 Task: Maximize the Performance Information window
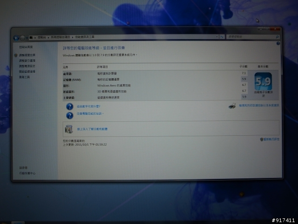tap(267, 29)
